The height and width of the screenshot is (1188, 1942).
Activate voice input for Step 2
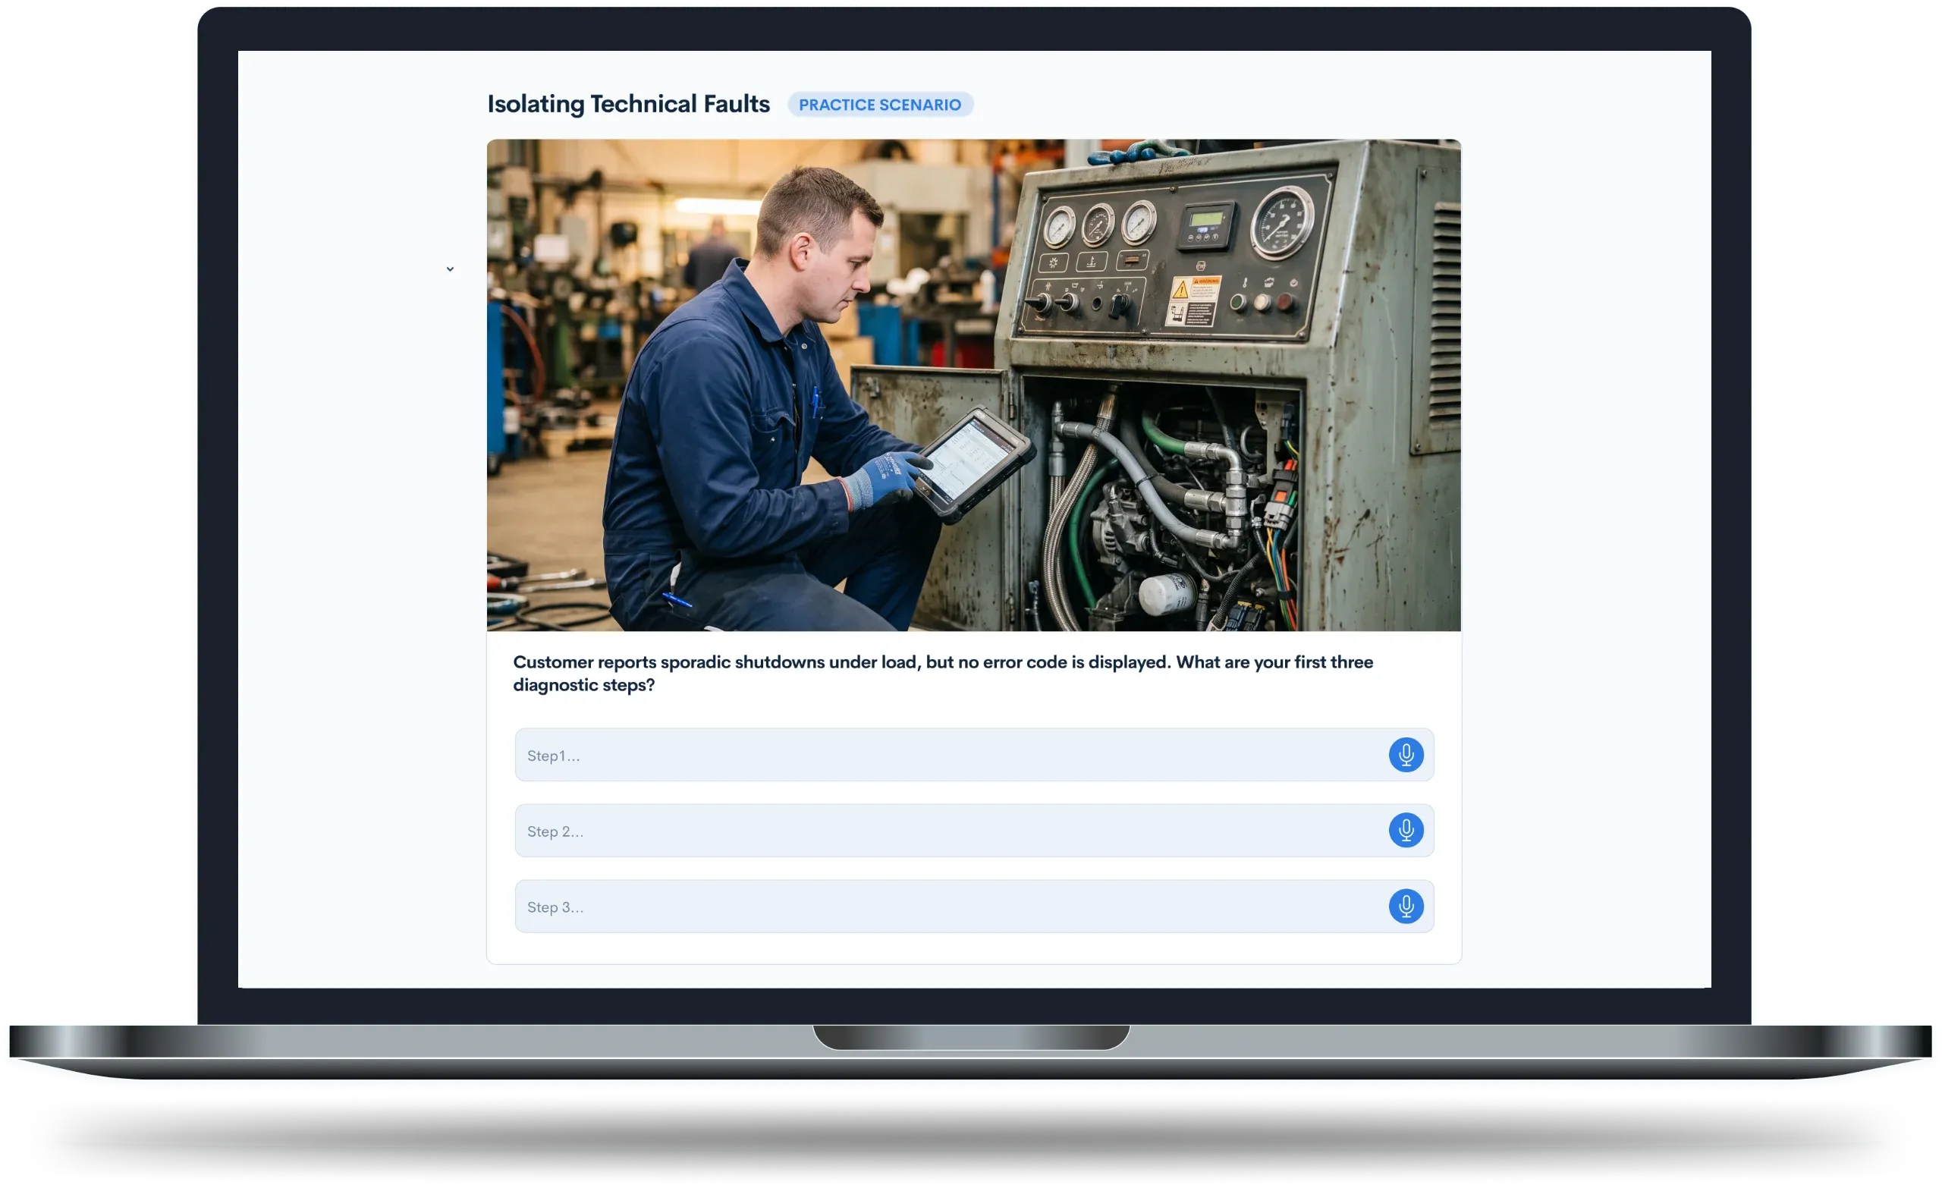[1405, 830]
